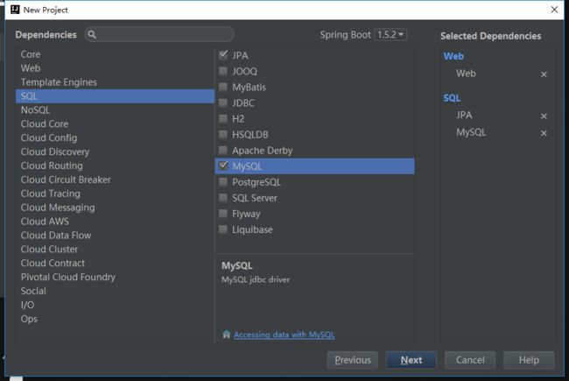Select the Cloud Discovery category
Viewport: 569px width, 381px height.
(115, 152)
